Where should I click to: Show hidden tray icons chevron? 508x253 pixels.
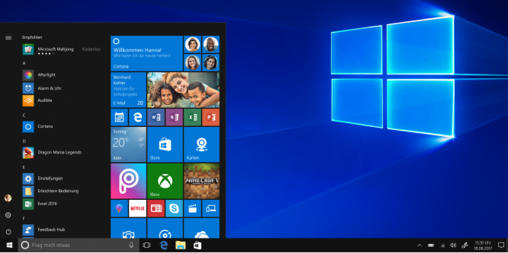pos(420,245)
